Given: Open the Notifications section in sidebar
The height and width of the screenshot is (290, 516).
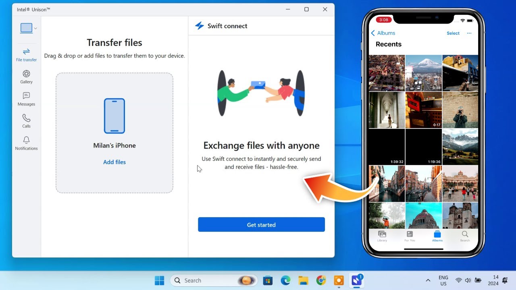Looking at the screenshot, I should tap(26, 143).
